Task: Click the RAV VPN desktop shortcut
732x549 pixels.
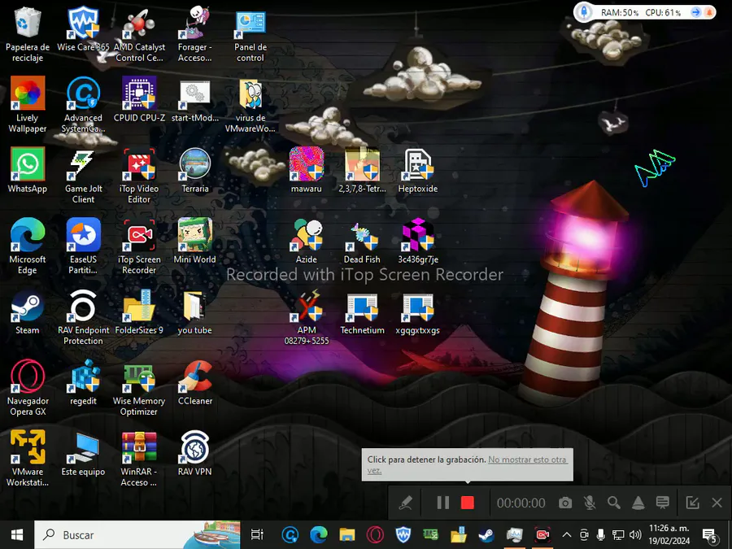Action: (194, 453)
